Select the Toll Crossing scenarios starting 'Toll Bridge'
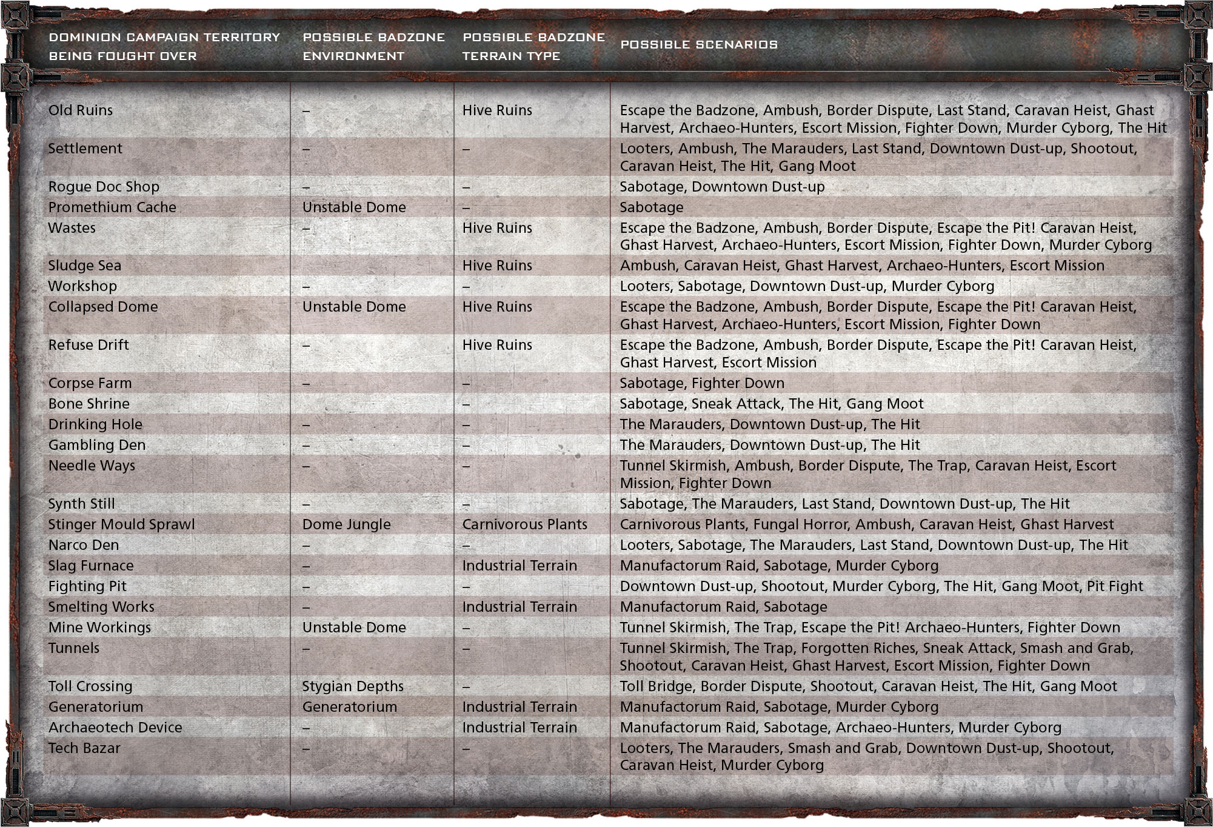 click(x=869, y=686)
